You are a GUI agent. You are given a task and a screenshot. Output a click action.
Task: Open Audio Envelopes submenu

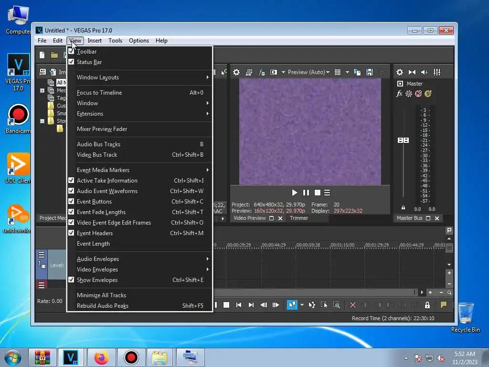[x=140, y=259]
